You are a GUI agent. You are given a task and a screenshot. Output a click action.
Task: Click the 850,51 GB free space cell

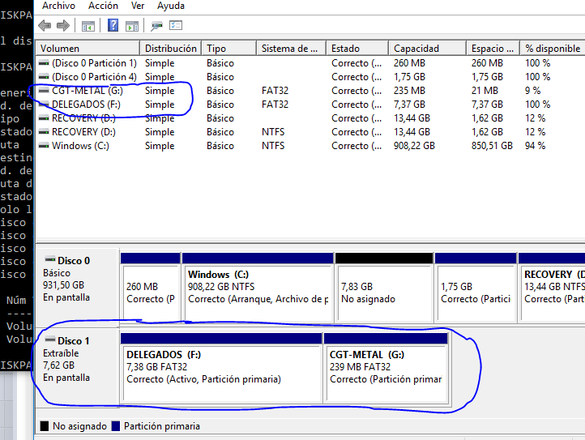coord(492,146)
